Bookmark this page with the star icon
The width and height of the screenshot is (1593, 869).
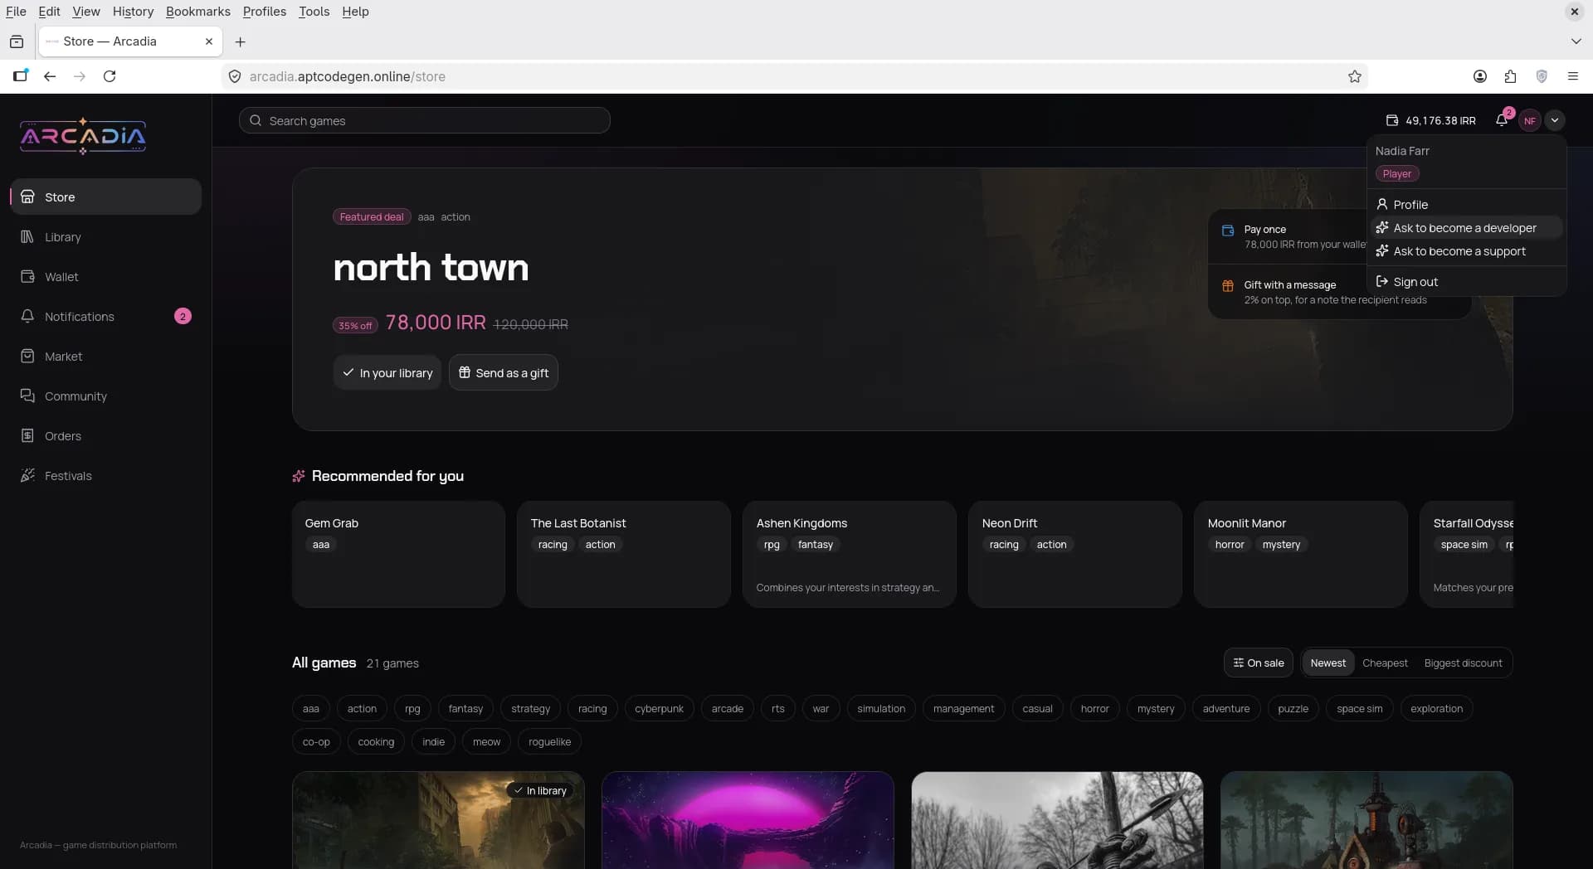[x=1355, y=76]
